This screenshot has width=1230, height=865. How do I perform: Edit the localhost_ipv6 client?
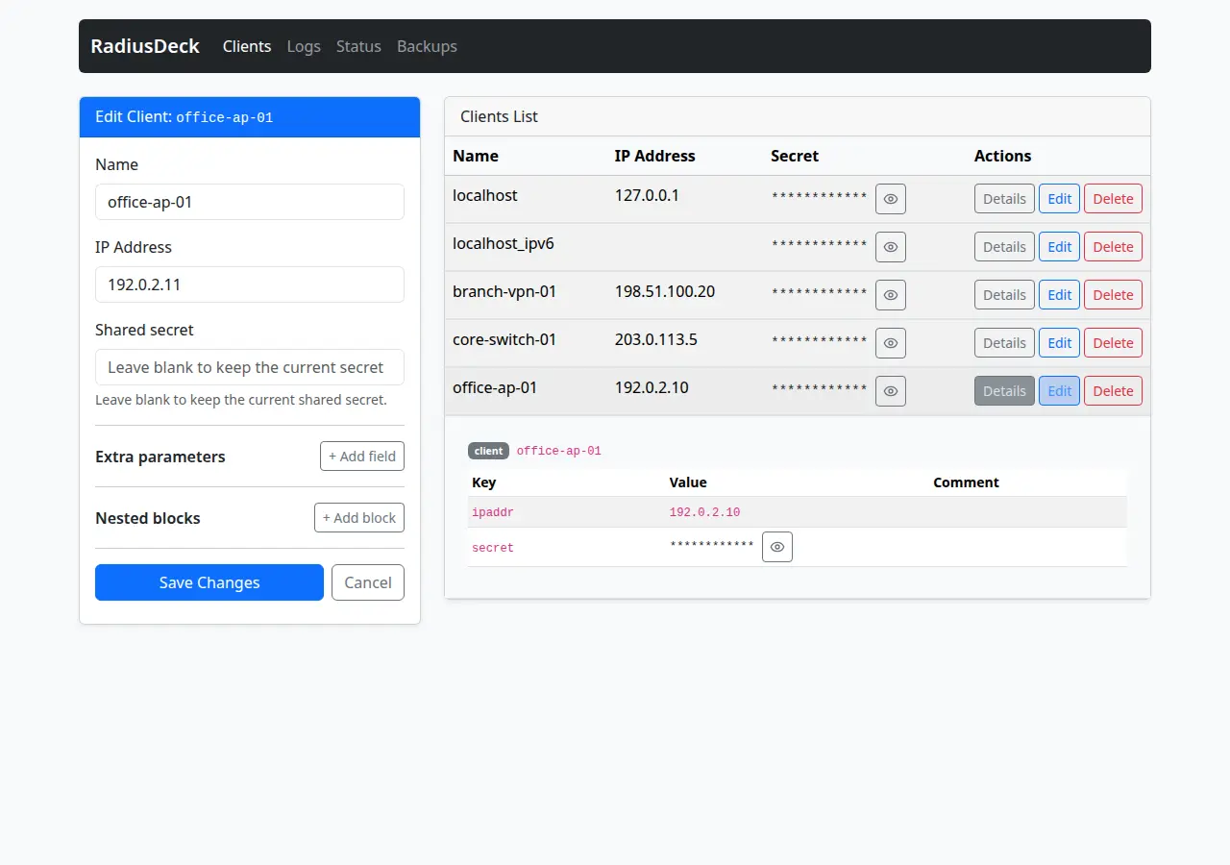1059,247
